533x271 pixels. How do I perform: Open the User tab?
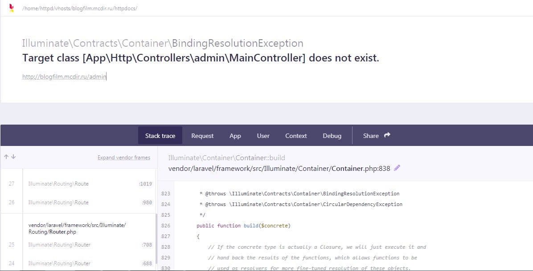[263, 135]
